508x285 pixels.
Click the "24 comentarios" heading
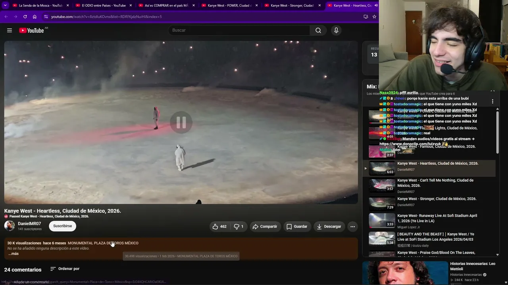(x=23, y=270)
